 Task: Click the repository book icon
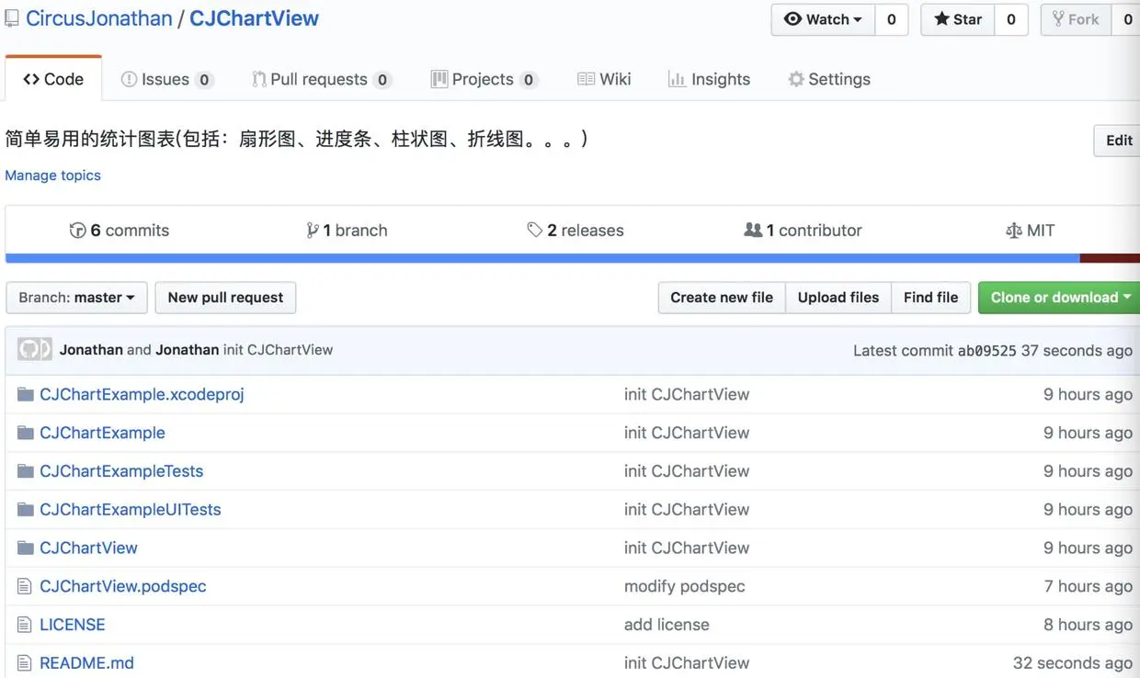tap(10, 17)
